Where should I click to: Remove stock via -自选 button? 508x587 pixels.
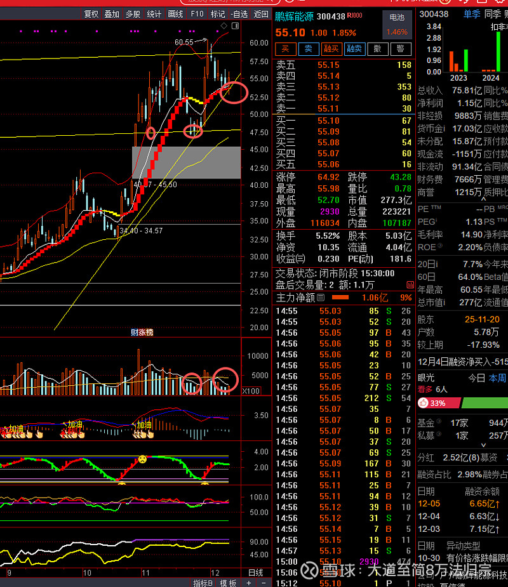pyautogui.click(x=239, y=14)
